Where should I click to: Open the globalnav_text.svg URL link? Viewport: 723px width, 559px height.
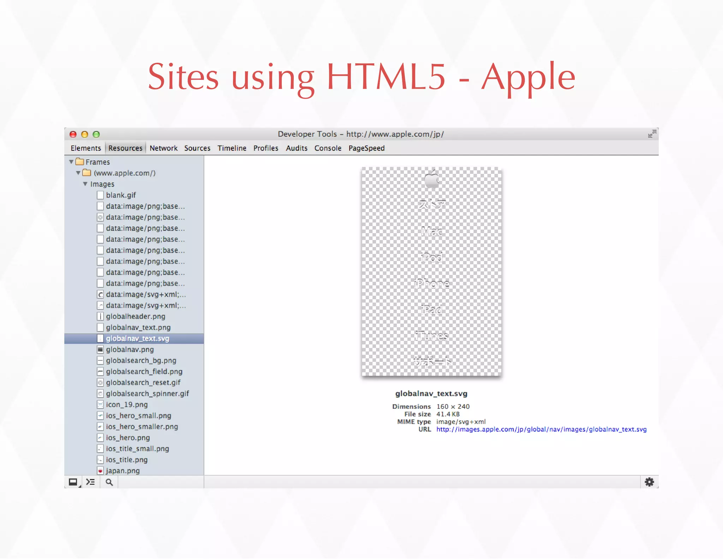[541, 429]
